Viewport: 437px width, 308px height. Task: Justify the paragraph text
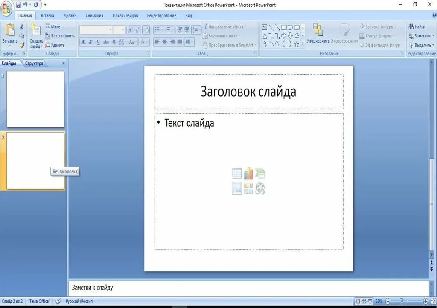pyautogui.click(x=180, y=42)
